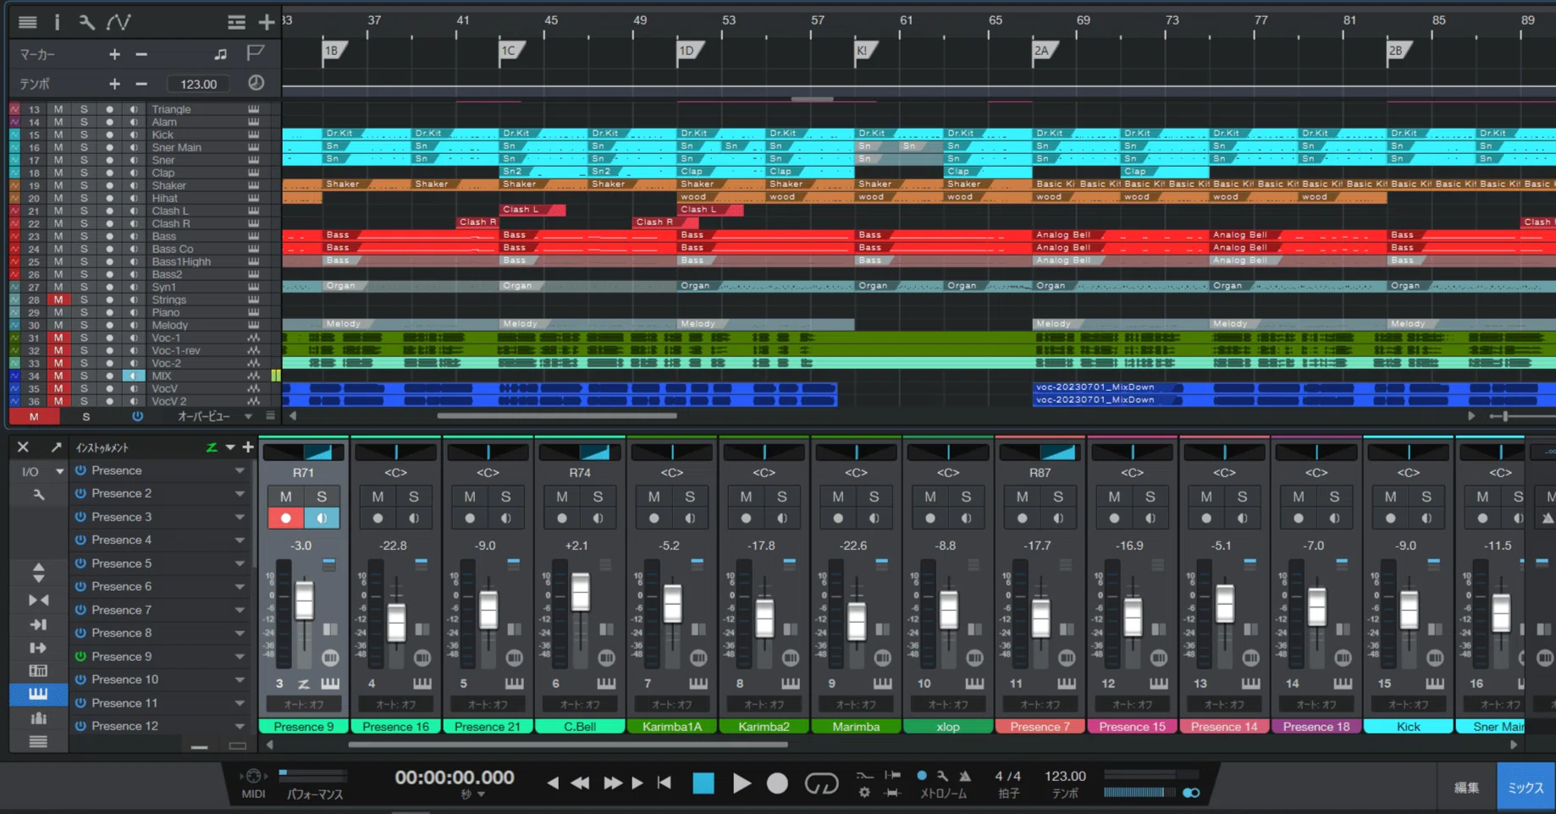
Task: Select the xlop channel label
Action: [x=948, y=726]
